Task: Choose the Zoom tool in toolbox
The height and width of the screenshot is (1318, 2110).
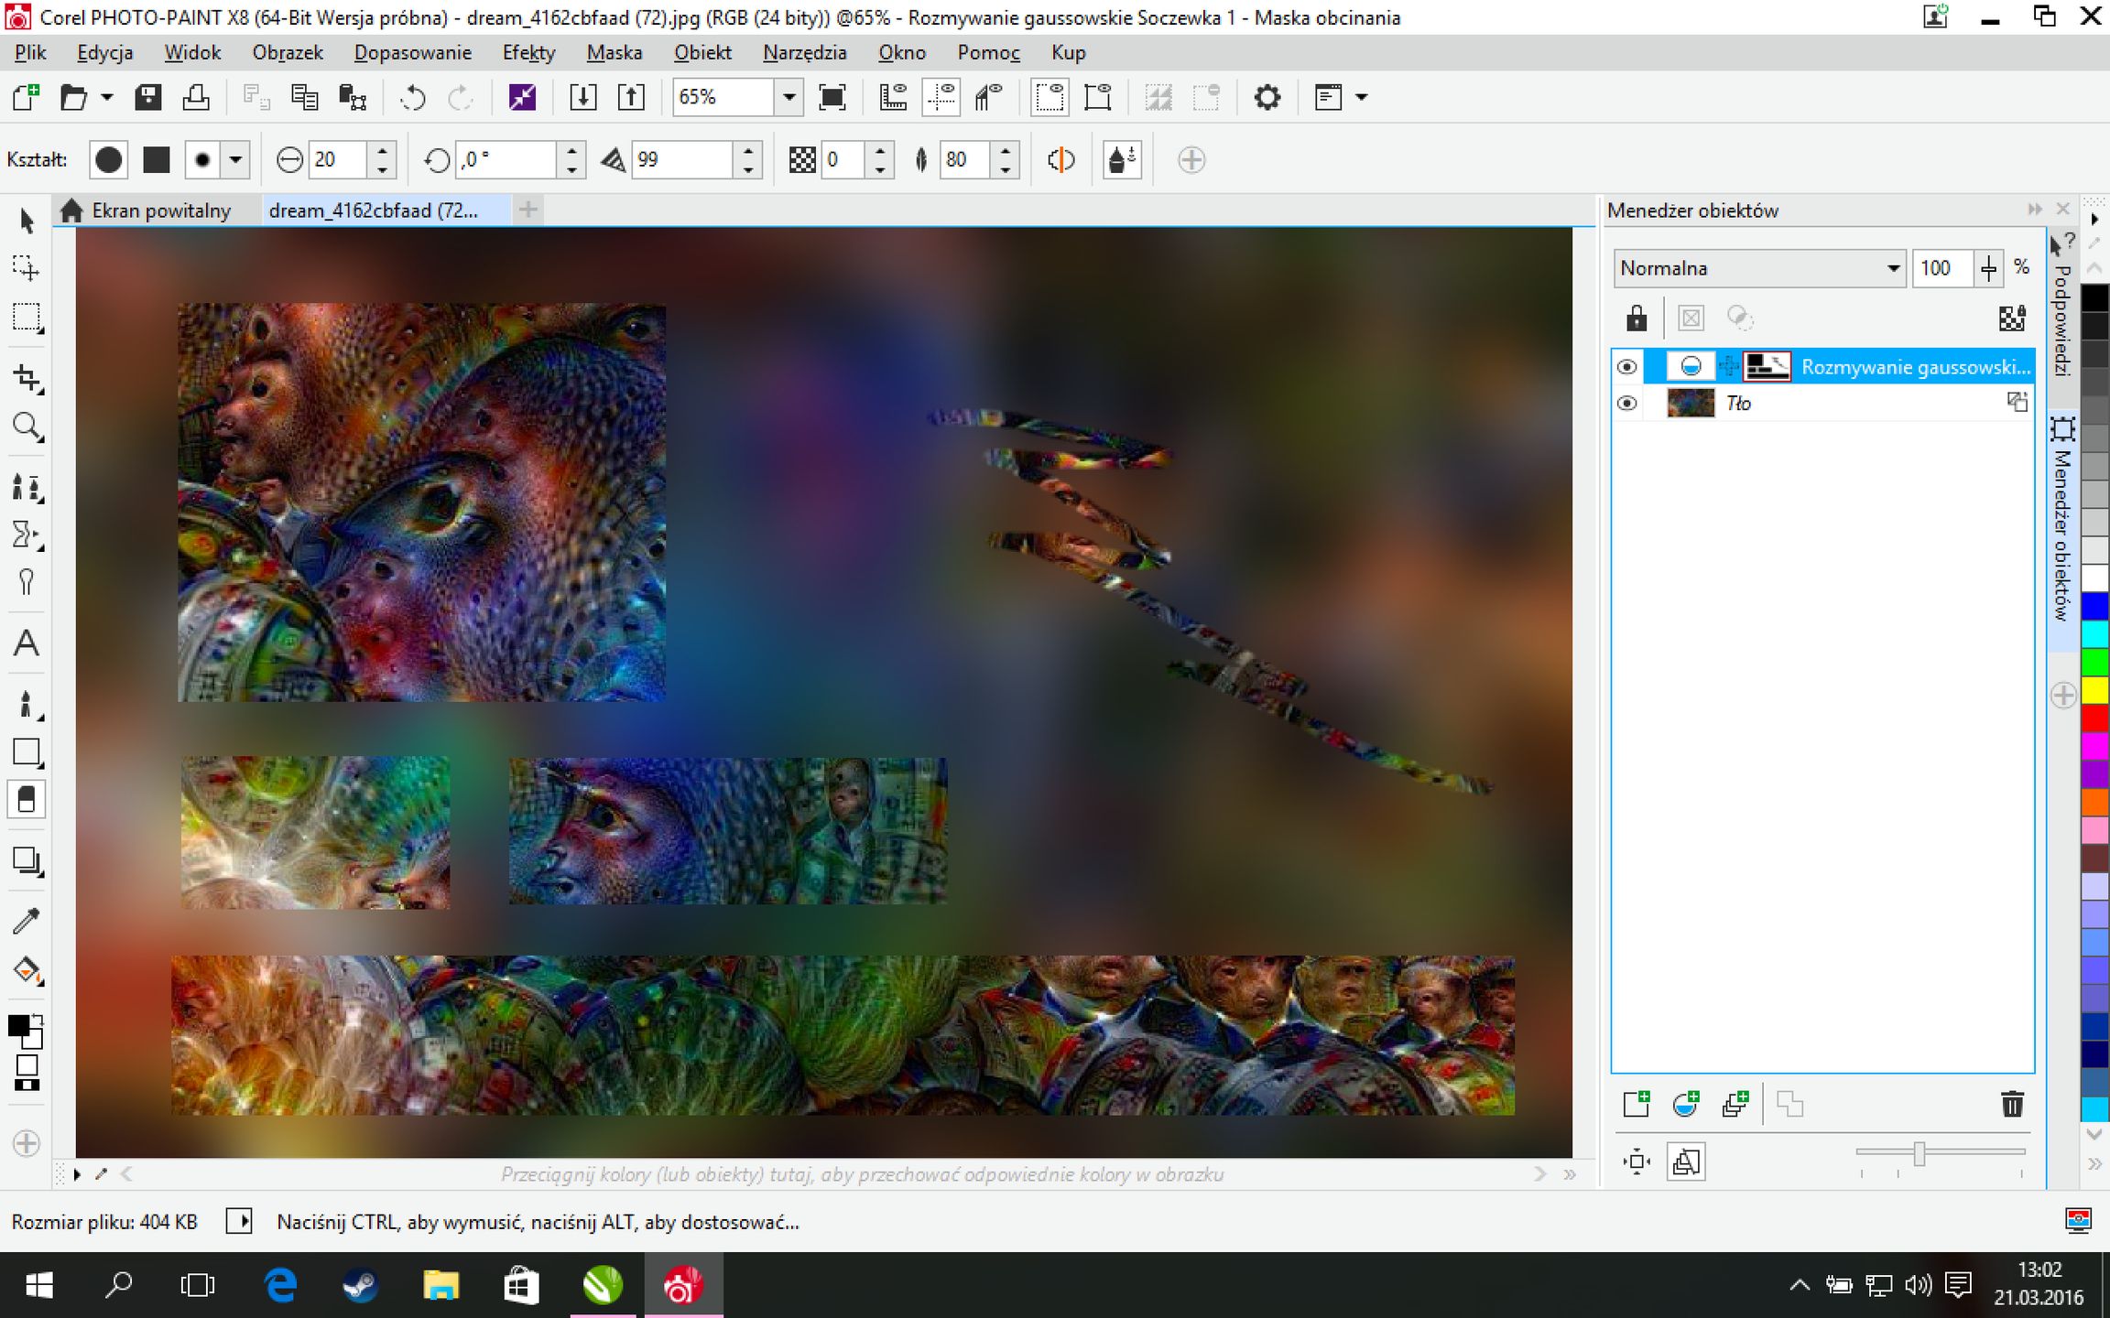Action: click(x=27, y=427)
